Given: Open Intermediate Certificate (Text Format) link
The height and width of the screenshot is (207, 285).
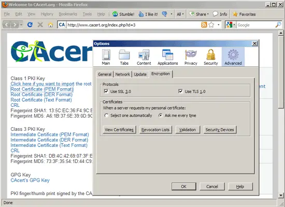Looking at the screenshot, I should (49, 145).
